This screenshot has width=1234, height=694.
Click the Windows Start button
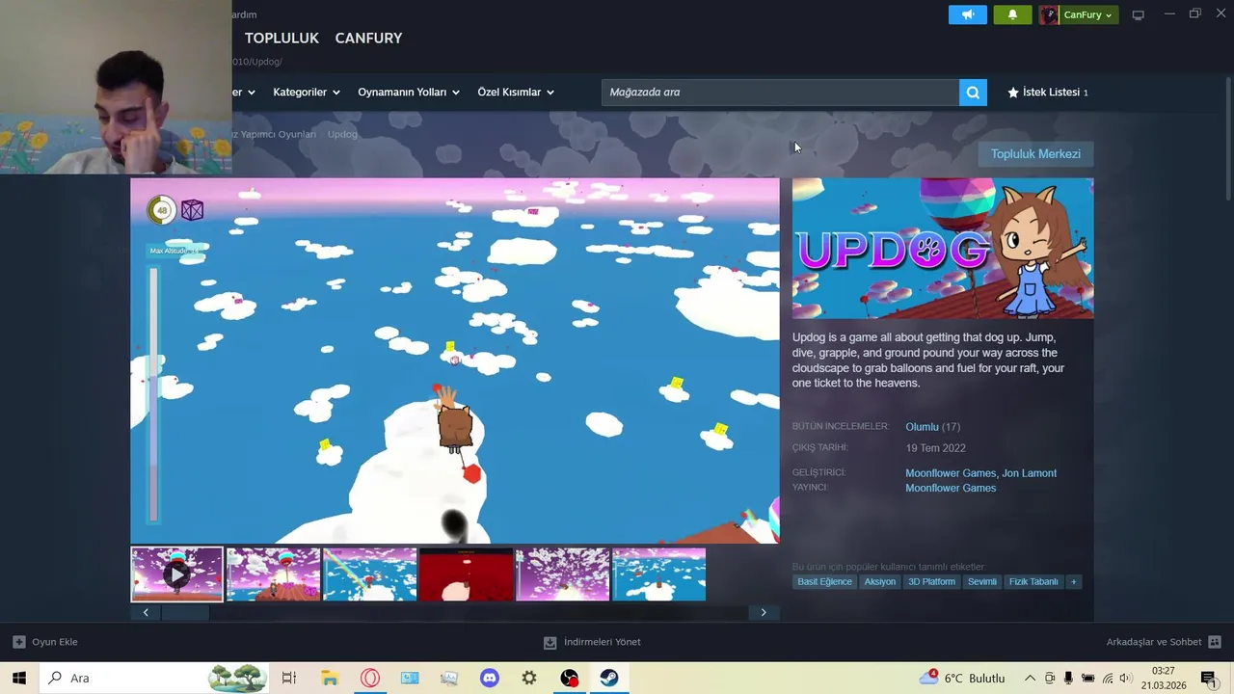19,678
